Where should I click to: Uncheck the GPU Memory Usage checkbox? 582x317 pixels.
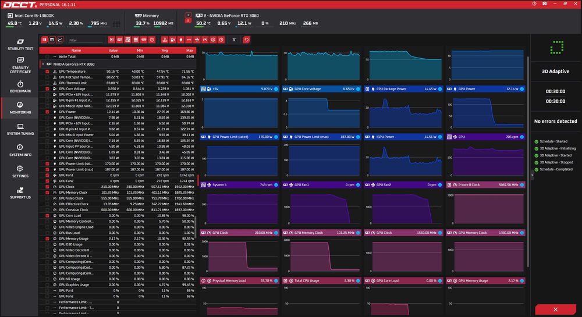(47, 239)
